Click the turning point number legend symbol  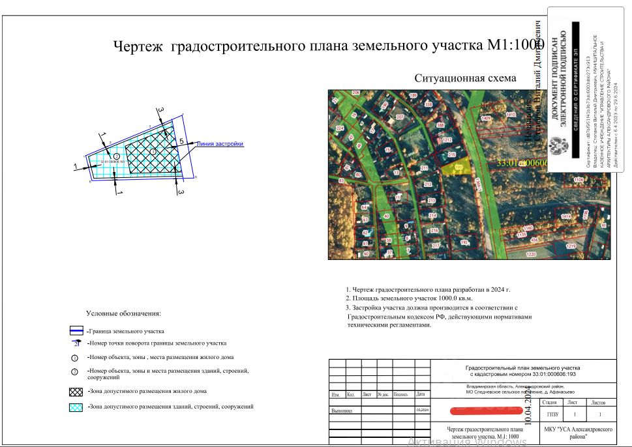pos(76,343)
